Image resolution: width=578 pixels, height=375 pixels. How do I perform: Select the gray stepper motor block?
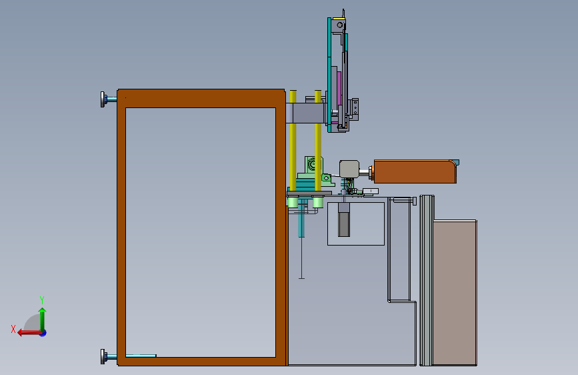349,169
